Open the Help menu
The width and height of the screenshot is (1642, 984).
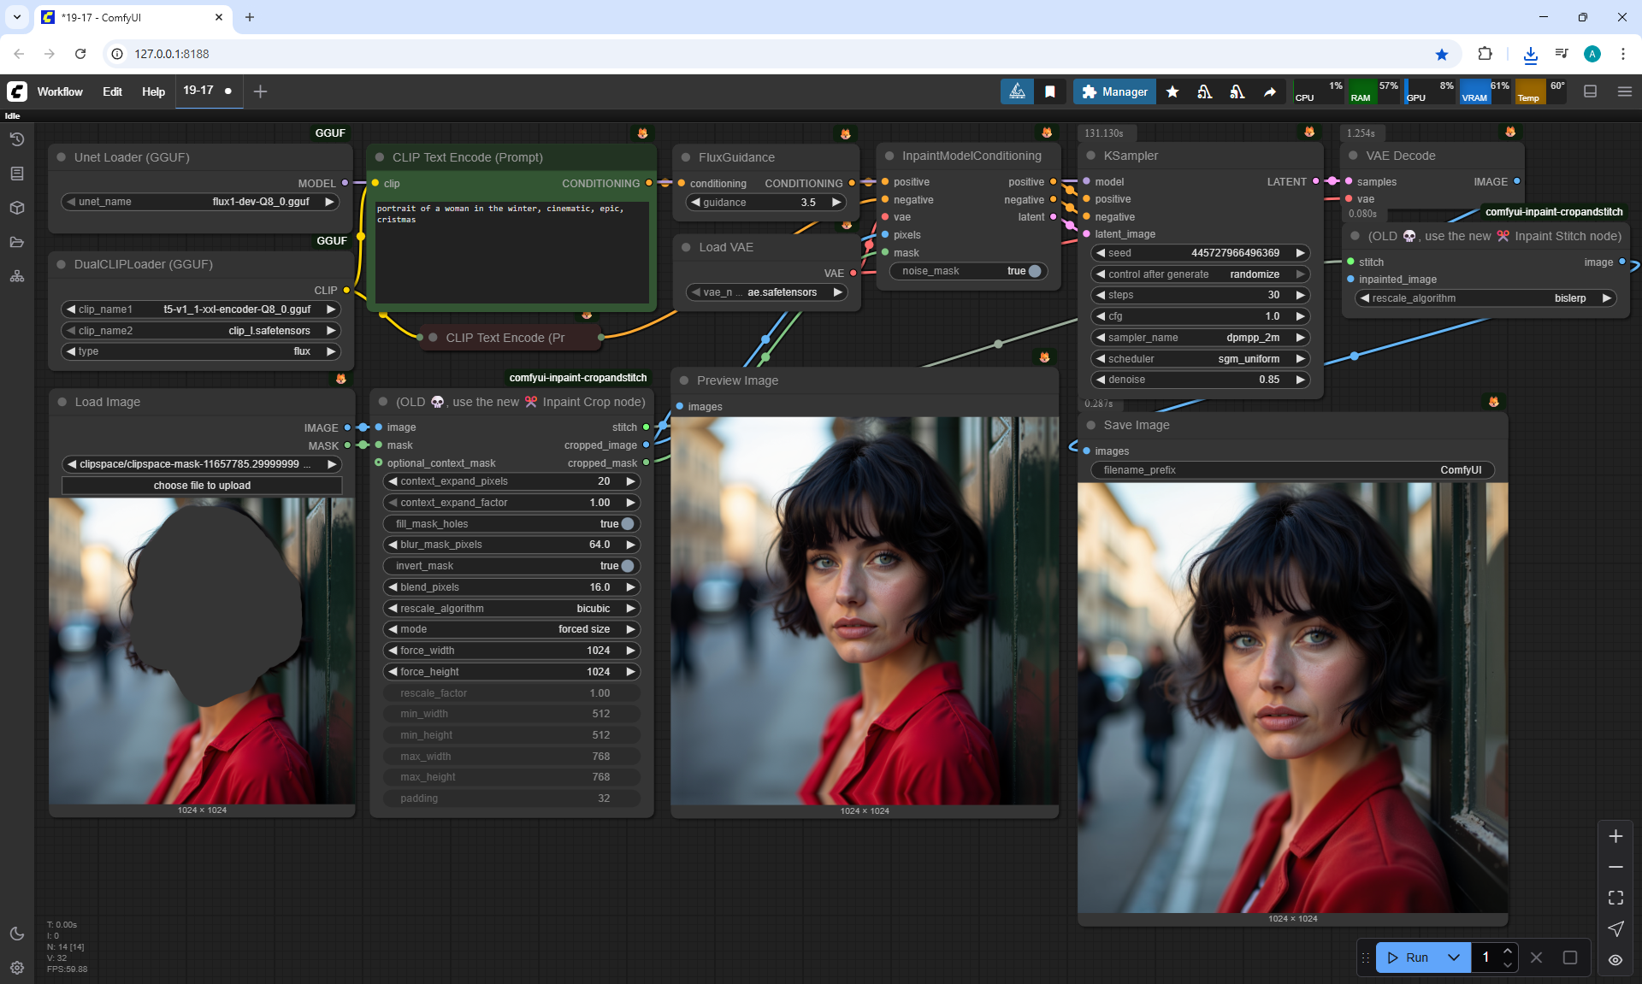(153, 91)
